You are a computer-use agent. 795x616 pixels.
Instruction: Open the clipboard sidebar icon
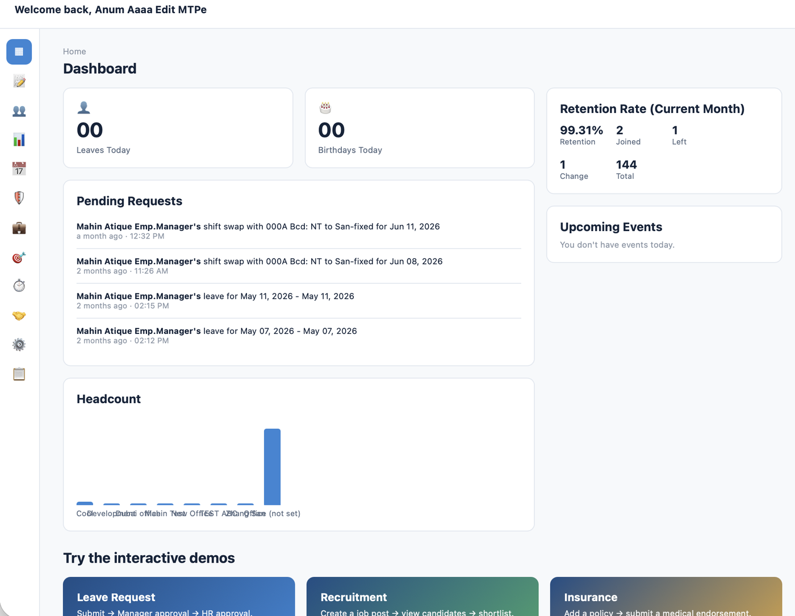[19, 374]
